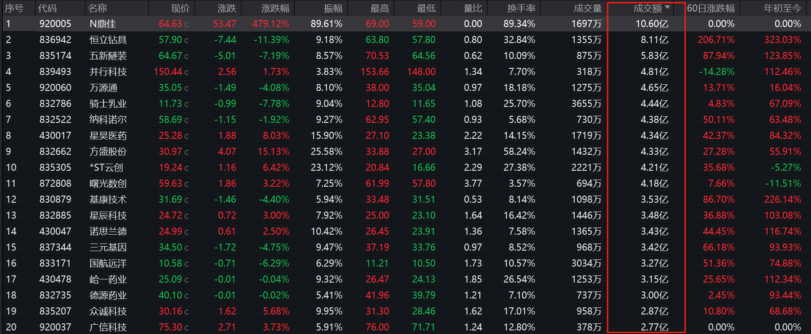Sort by 量比 column header
811x334 pixels.
pos(473,8)
